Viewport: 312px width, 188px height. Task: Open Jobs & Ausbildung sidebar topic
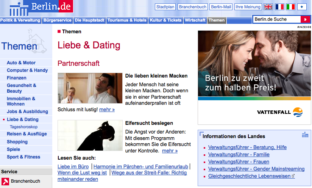pos(27,112)
